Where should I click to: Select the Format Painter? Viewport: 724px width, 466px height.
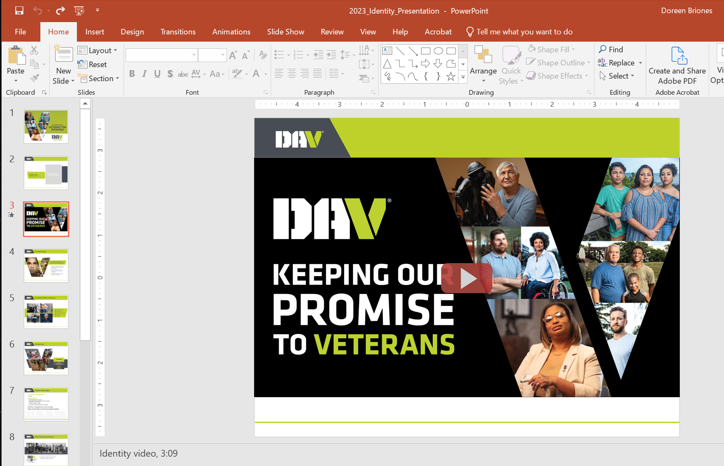tap(34, 78)
